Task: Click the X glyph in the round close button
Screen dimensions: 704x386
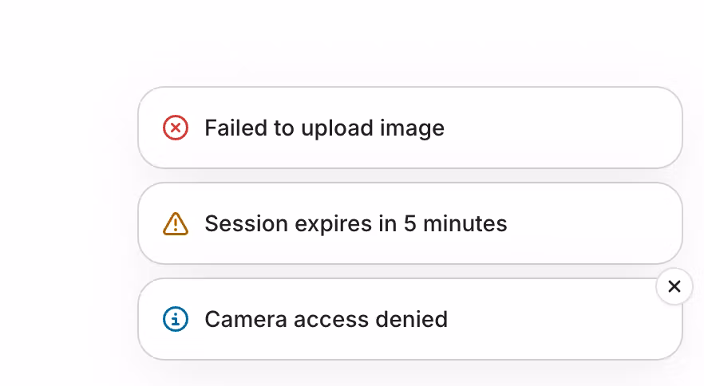Action: [674, 286]
